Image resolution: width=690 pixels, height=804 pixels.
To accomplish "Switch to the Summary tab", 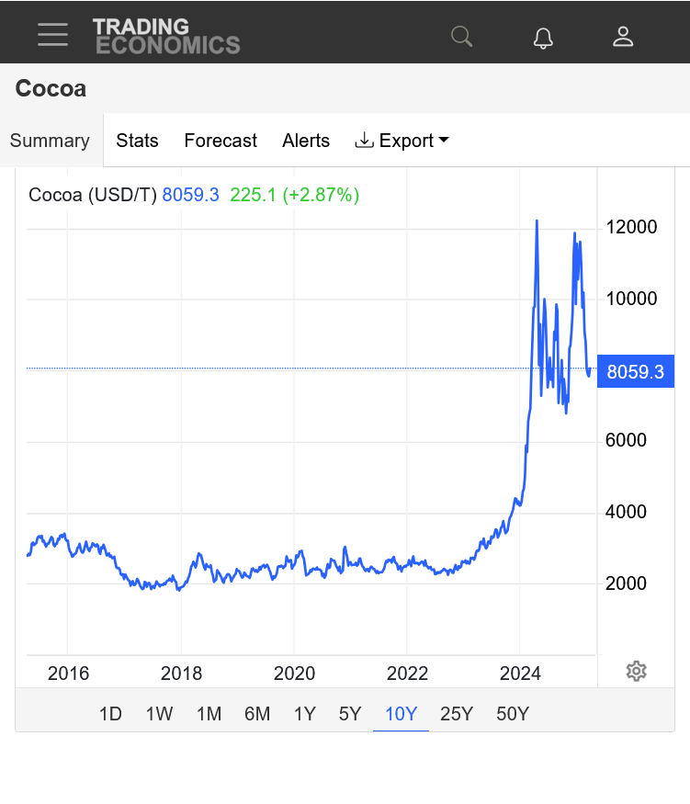I will (x=51, y=141).
